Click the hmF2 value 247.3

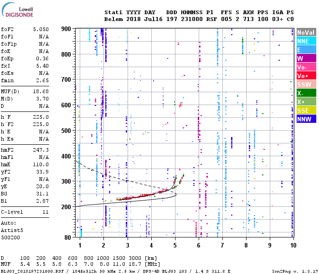click(x=41, y=150)
